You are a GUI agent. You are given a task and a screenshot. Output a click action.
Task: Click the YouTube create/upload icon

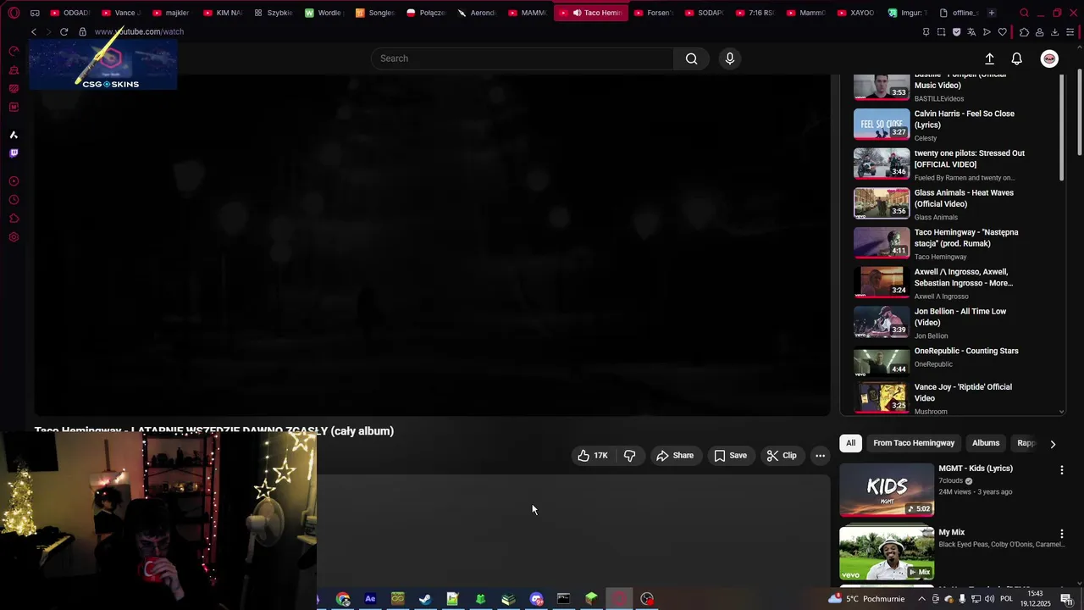tap(989, 58)
